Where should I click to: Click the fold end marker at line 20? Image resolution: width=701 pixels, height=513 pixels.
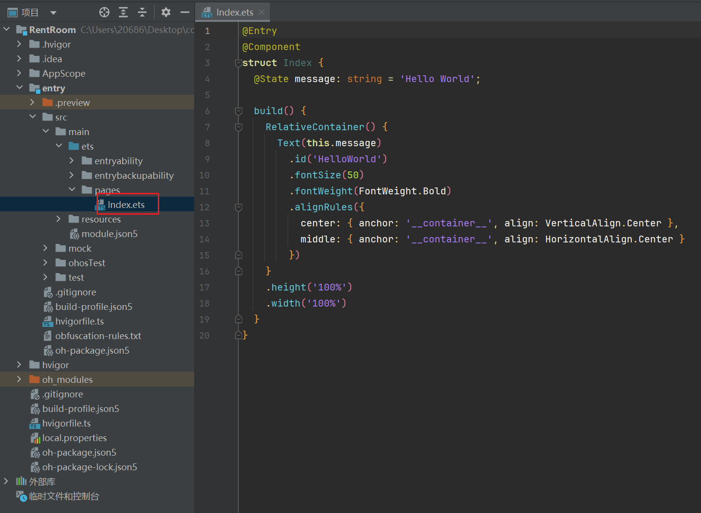coord(238,335)
